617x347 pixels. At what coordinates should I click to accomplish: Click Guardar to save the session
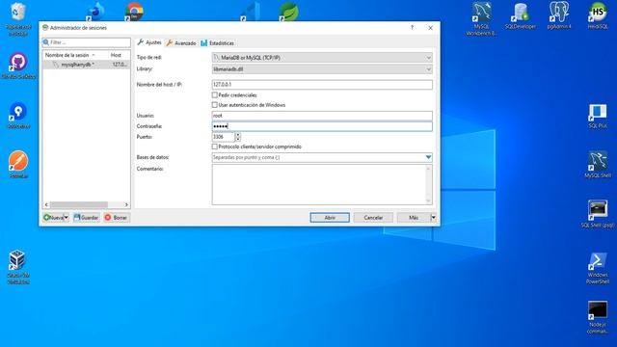(x=86, y=218)
